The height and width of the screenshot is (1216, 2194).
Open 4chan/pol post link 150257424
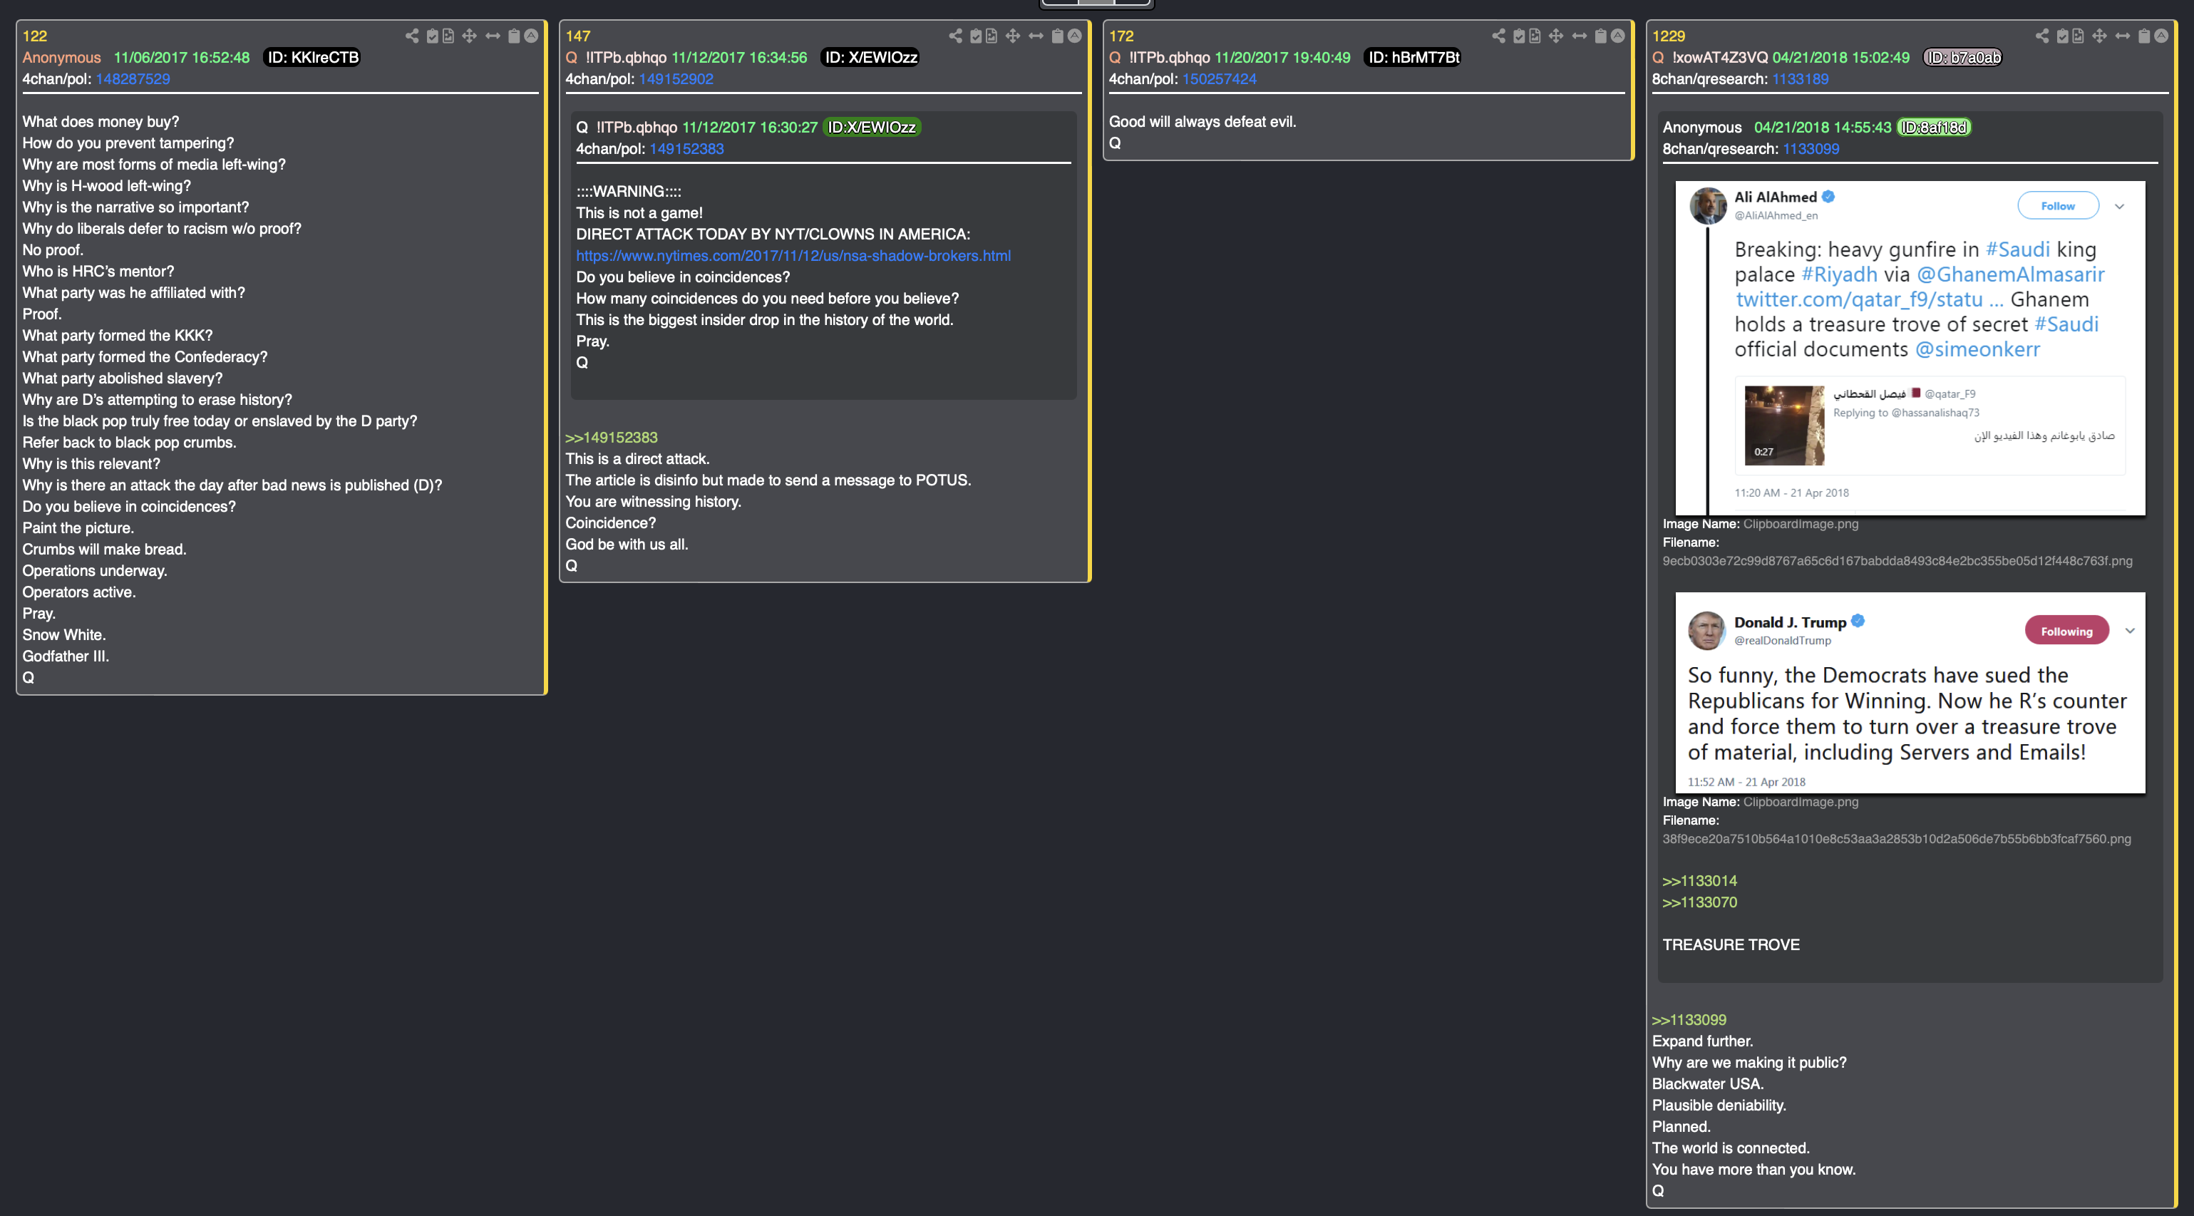pos(1219,79)
